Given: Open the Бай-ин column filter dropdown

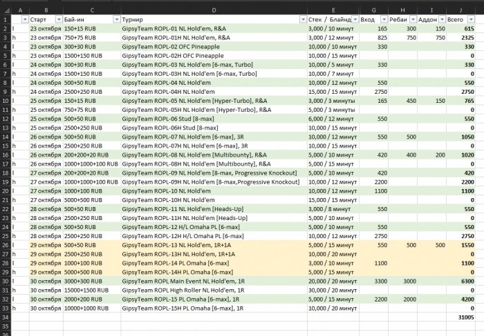Looking at the screenshot, I should click(x=115, y=20).
